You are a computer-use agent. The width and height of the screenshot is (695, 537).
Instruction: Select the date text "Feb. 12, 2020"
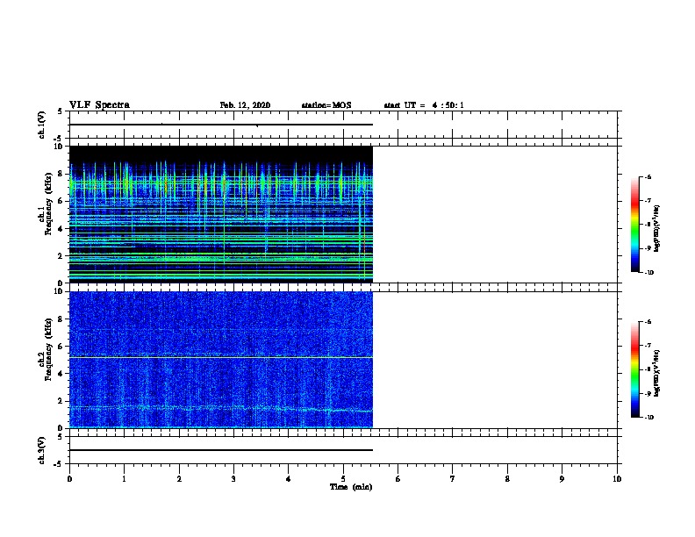pyautogui.click(x=245, y=105)
